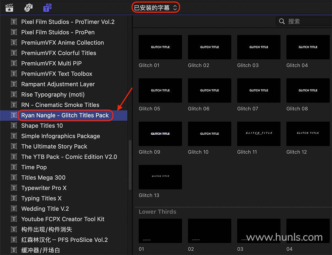
Task: Select PremiumVFX Anime Collection category
Action: click(62, 43)
